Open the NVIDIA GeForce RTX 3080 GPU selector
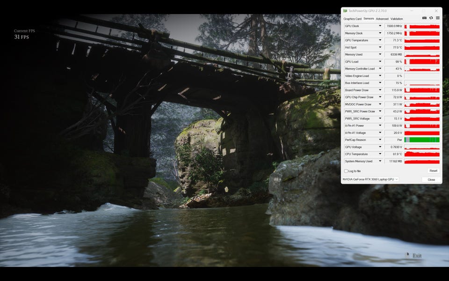This screenshot has width=449, height=281. (370, 179)
